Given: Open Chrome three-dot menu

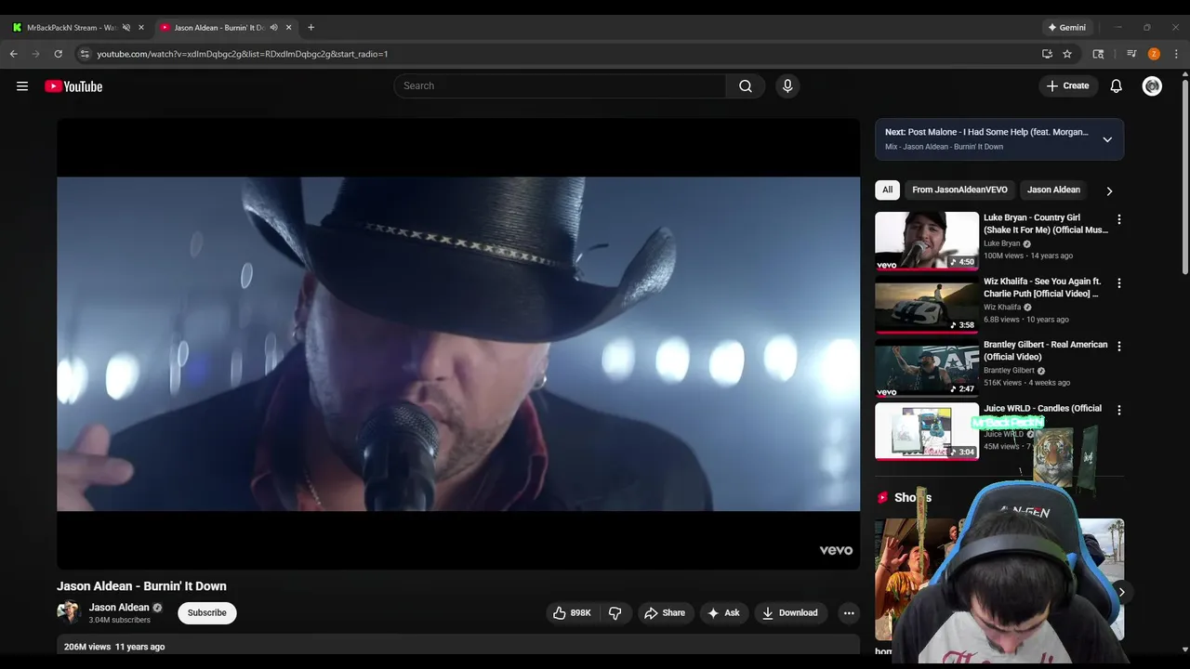Looking at the screenshot, I should point(1176,54).
